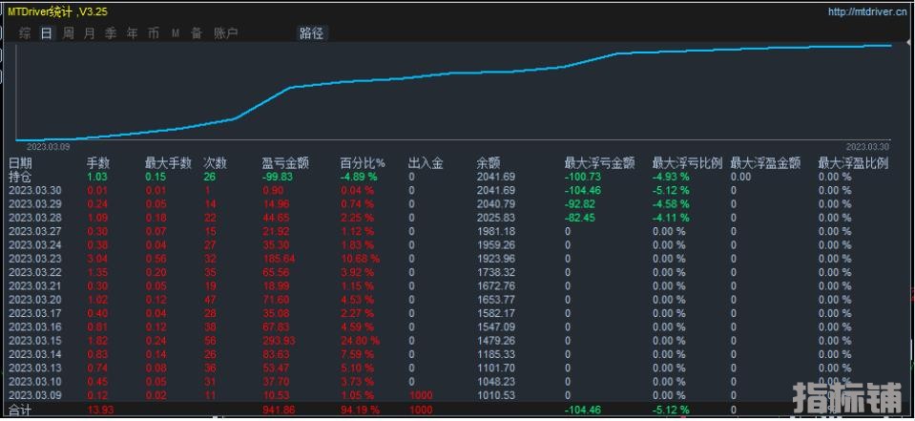Viewport: 915px width, 421px height.
Task: Select the 日 daily tab
Action: (46, 33)
